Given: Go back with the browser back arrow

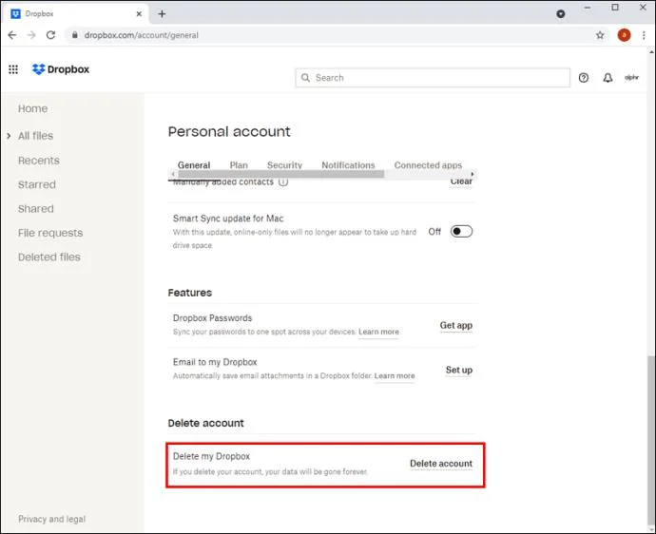Looking at the screenshot, I should pos(12,35).
